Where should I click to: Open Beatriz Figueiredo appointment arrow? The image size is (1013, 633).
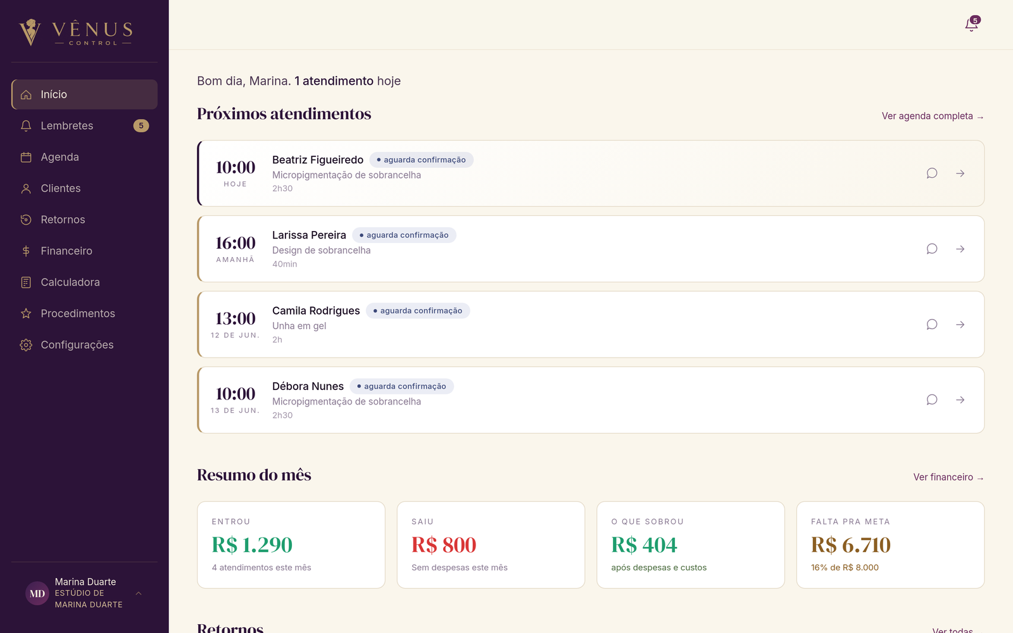960,173
